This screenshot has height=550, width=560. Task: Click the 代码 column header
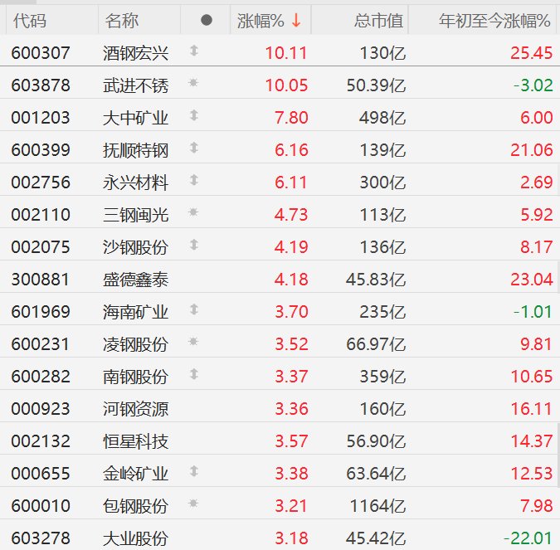[30, 20]
